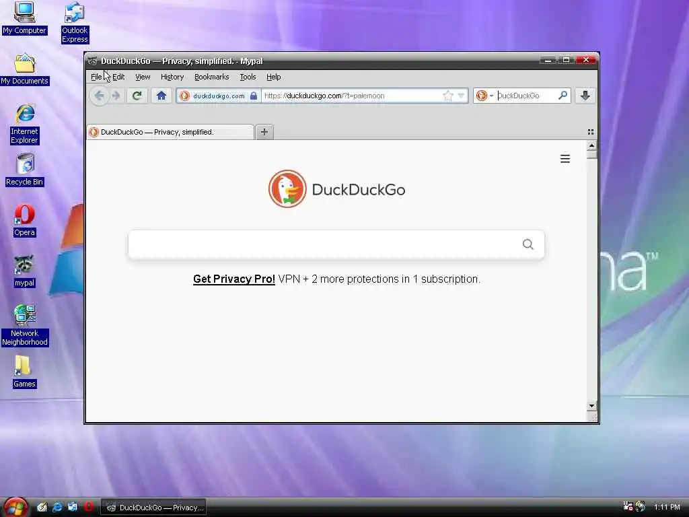
Task: Open the Windows Start button
Action: pyautogui.click(x=16, y=507)
